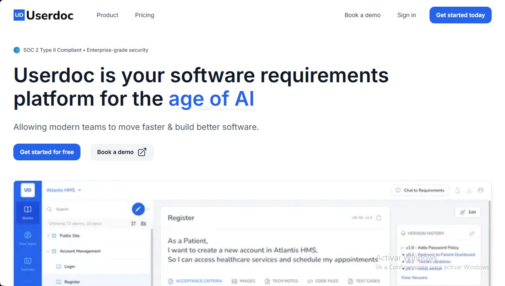Viewport: 505px width, 286px height.
Task: Select the Login story in the tree
Action: point(69,266)
